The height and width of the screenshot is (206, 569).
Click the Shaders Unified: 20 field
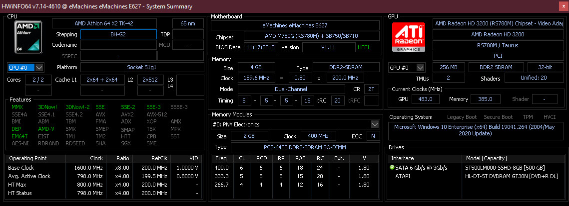[x=534, y=78]
